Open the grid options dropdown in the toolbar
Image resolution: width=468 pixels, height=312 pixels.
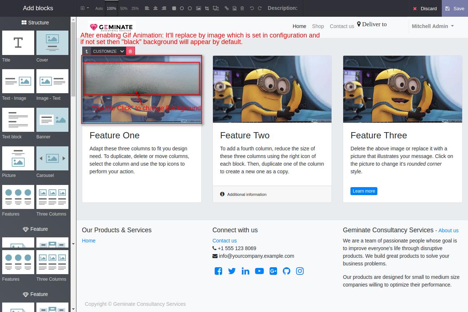click(x=84, y=8)
